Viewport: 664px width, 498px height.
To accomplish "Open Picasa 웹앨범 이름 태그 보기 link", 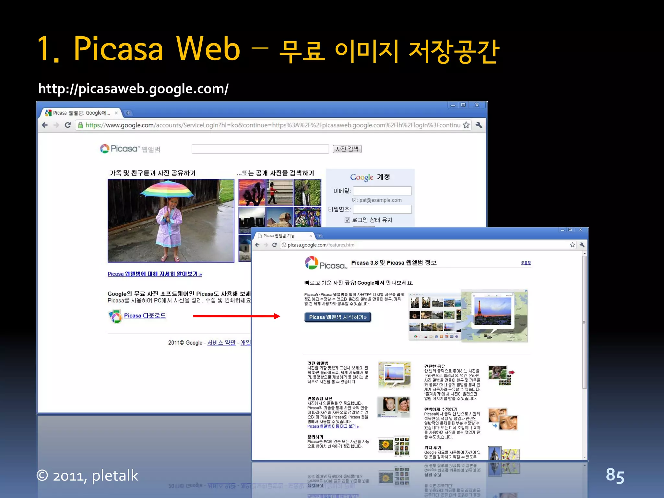I will pos(333,426).
